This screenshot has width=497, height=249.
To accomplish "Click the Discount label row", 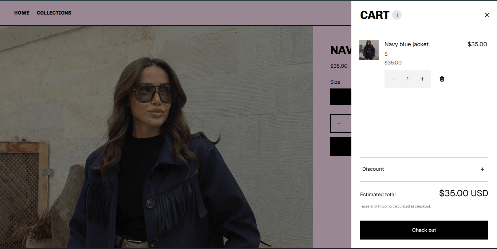I will pyautogui.click(x=424, y=169).
